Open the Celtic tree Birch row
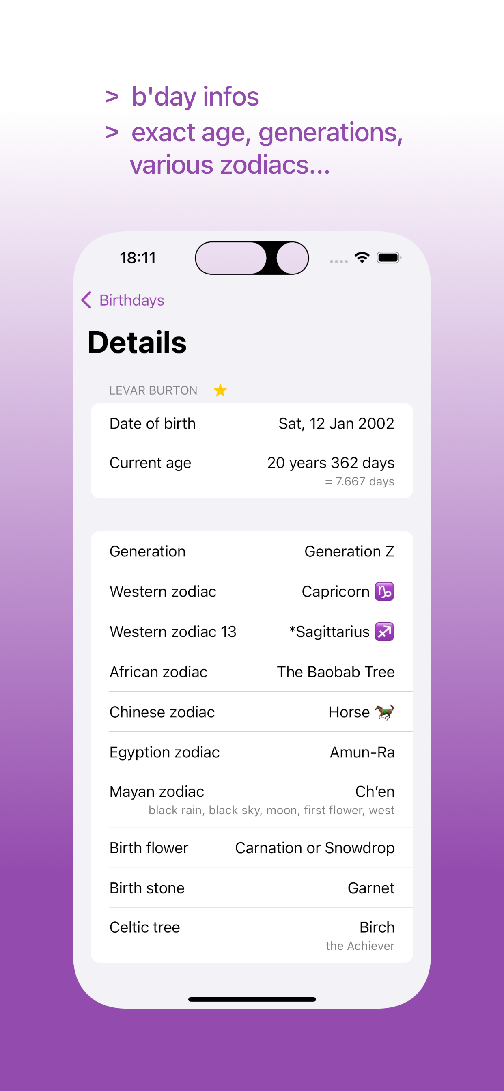Viewport: 504px width, 1091px height. [252, 935]
